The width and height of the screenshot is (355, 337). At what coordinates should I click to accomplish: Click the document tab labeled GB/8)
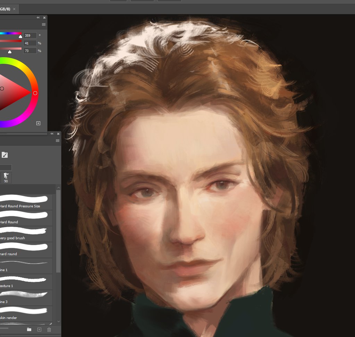click(x=5, y=9)
